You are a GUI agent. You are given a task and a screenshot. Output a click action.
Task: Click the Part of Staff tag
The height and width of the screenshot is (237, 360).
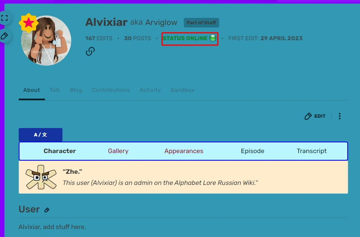pos(201,23)
